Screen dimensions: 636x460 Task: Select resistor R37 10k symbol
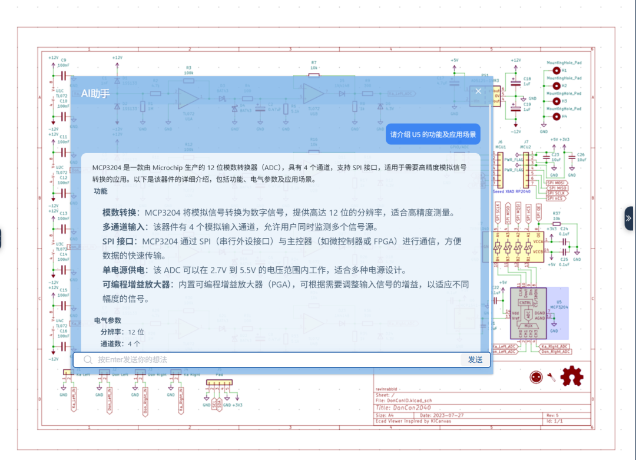click(x=556, y=224)
